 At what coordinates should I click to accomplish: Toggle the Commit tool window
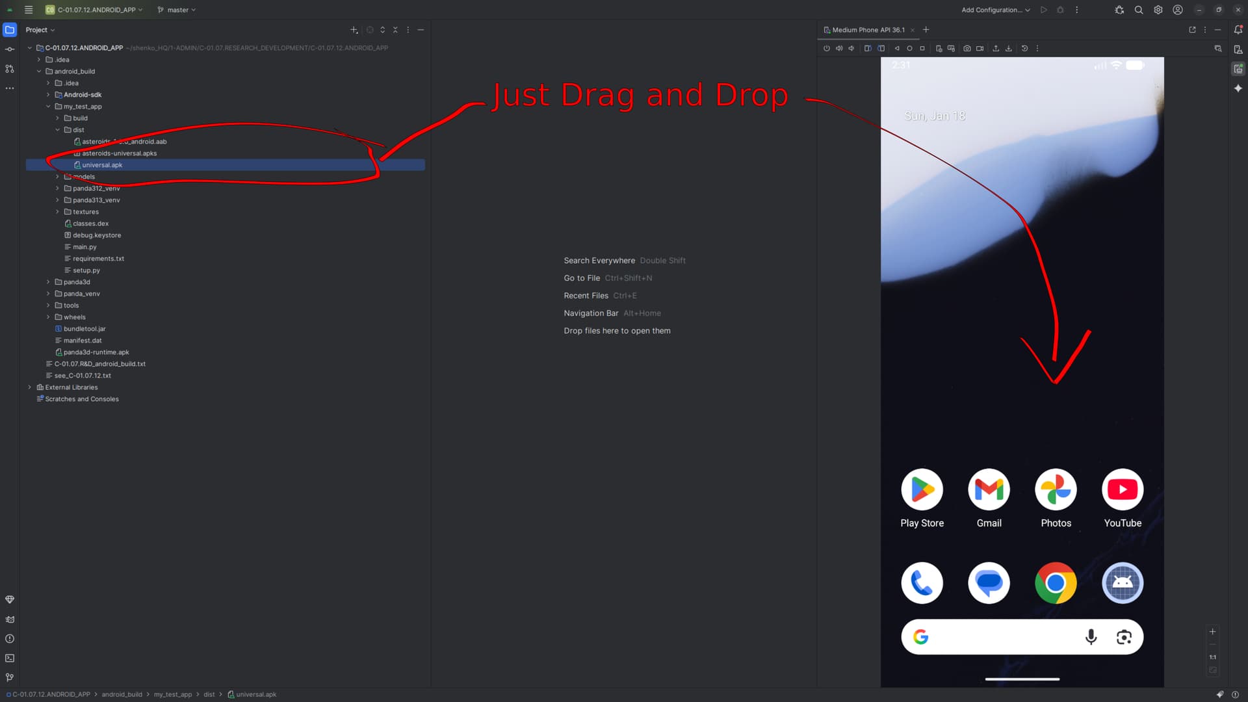pos(10,49)
